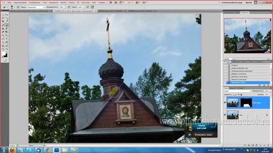Viewport: 273px width, 153px height.
Task: Open Windows Start button
Action: pos(3,150)
